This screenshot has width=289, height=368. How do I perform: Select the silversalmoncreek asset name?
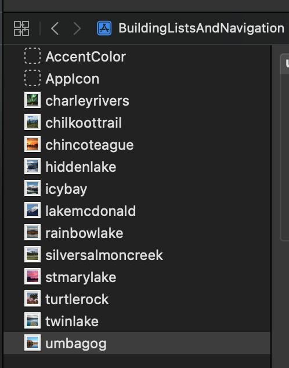click(104, 255)
